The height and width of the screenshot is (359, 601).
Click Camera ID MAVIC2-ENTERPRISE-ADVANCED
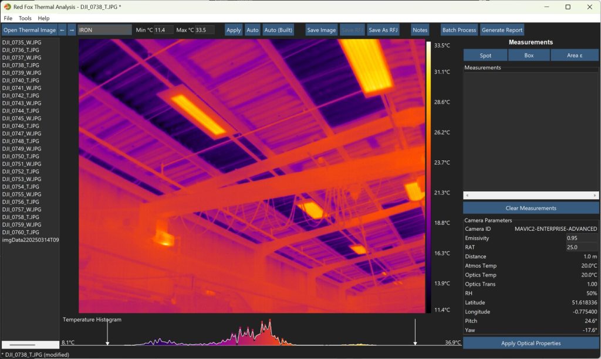click(x=556, y=228)
